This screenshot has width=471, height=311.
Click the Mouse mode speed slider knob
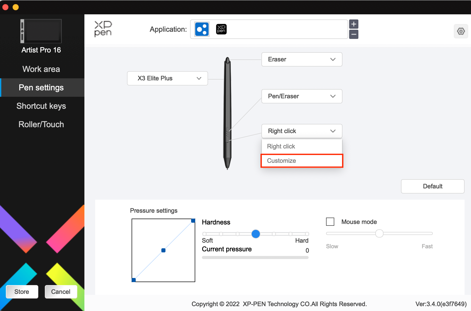(379, 233)
